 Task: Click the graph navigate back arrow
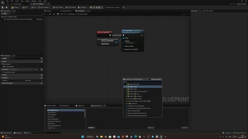pyautogui.click(x=50, y=14)
